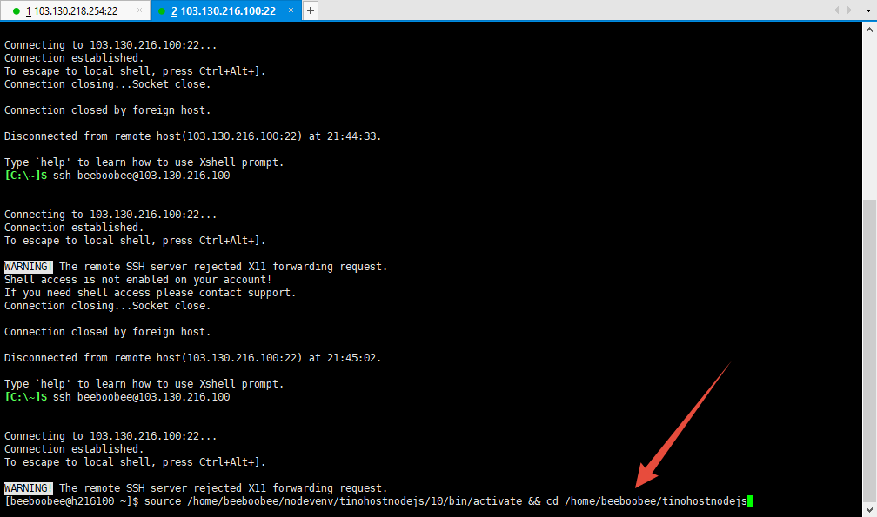Click the line 'Disconnected from remote host' at 21:45:02
This screenshot has height=517, width=877.
192,358
